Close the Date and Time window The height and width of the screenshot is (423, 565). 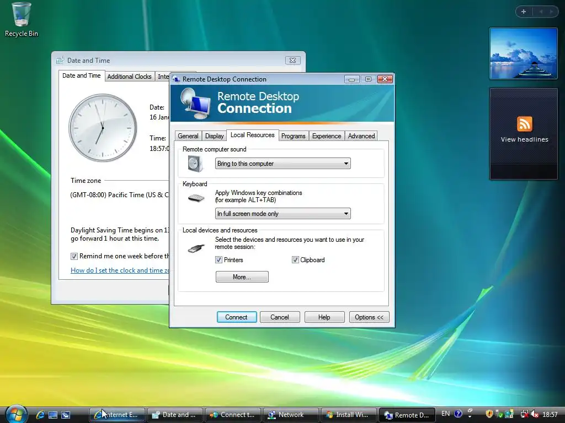(x=292, y=61)
